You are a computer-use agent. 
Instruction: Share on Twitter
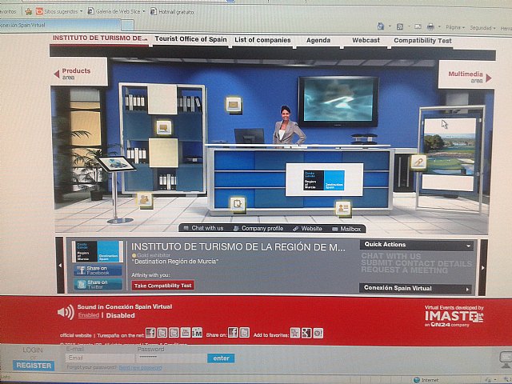[x=98, y=283]
